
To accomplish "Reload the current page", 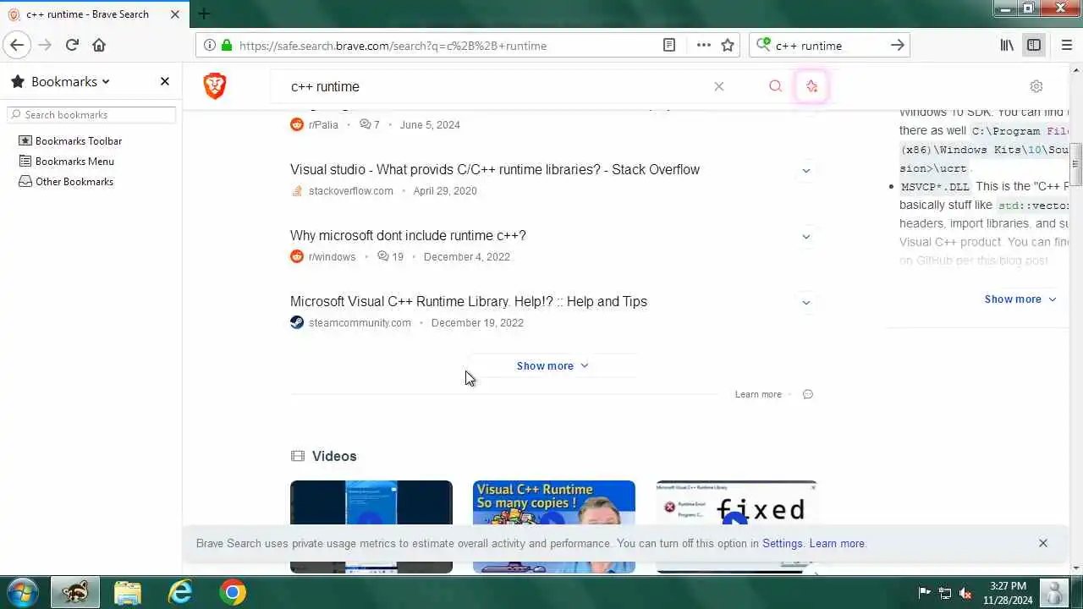I will coord(72,45).
